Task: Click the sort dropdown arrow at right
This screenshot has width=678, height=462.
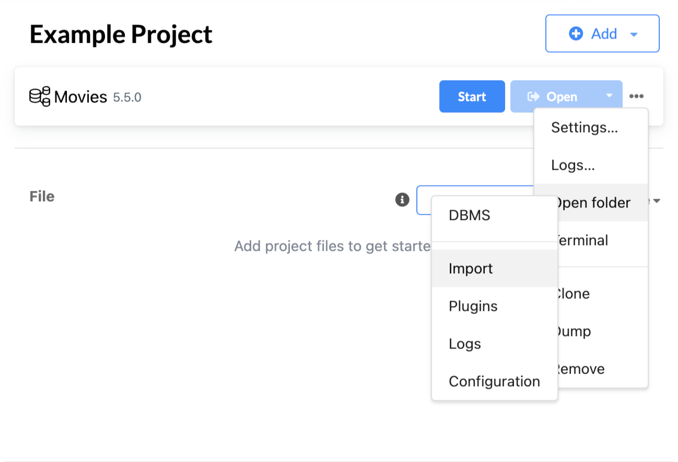Action: coord(657,201)
